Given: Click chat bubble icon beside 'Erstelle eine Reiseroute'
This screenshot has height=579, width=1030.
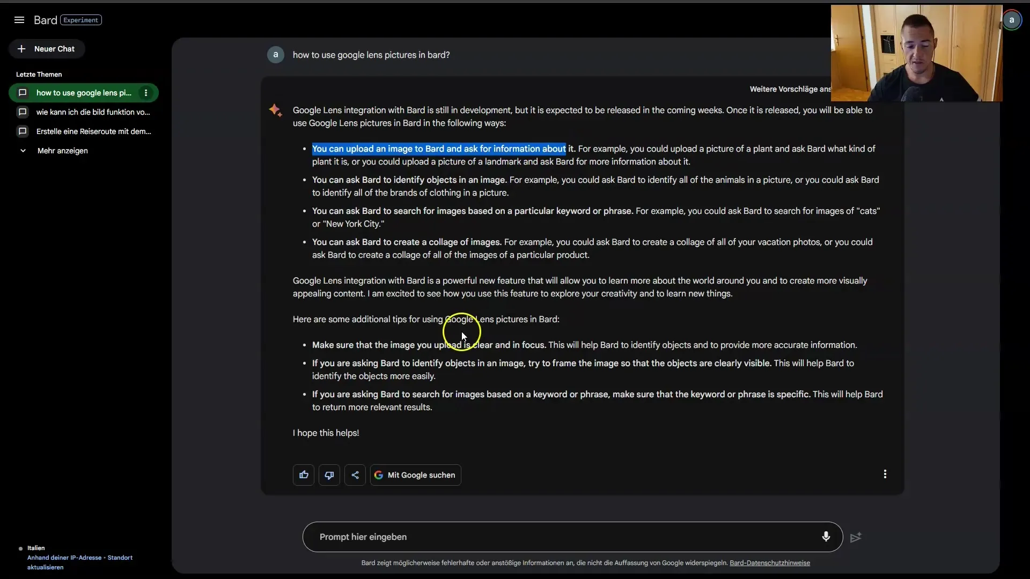Looking at the screenshot, I should (x=23, y=131).
